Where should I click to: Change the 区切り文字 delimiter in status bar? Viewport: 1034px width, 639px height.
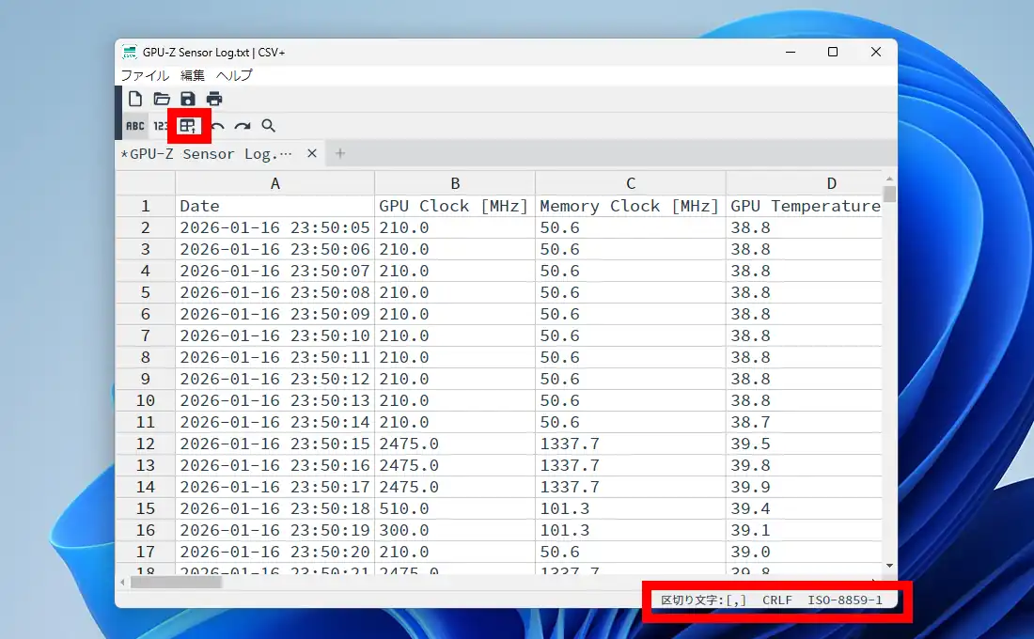704,600
